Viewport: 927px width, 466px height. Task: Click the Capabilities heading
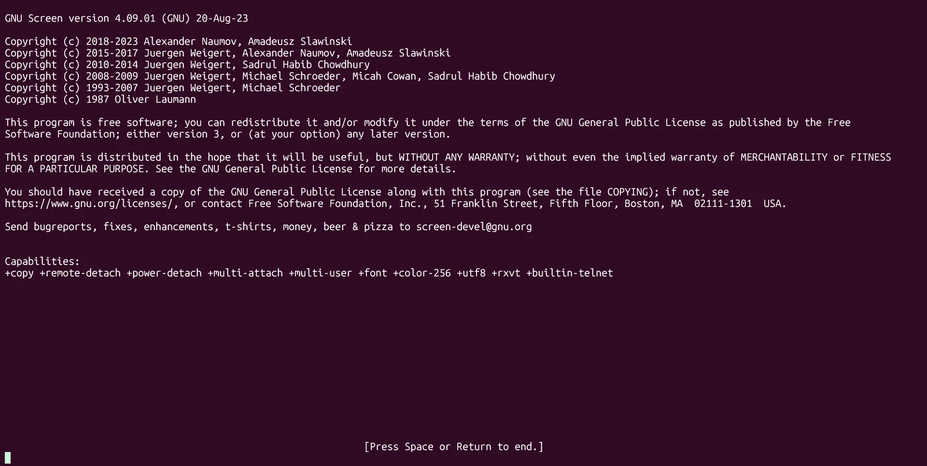coord(42,261)
